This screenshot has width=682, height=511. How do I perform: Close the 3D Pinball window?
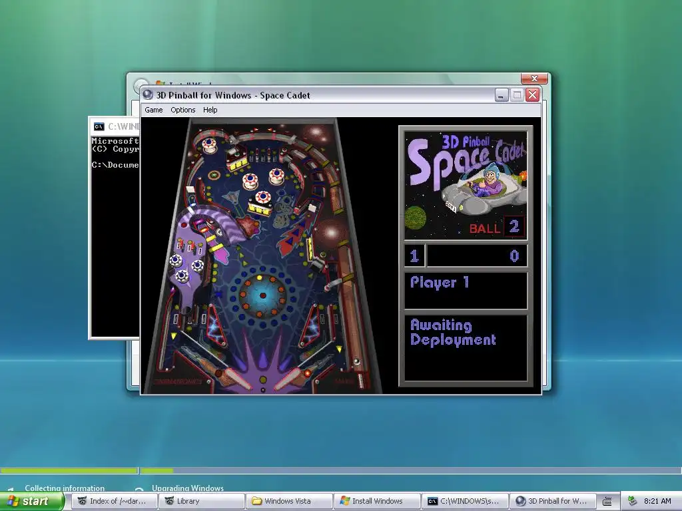tap(532, 94)
